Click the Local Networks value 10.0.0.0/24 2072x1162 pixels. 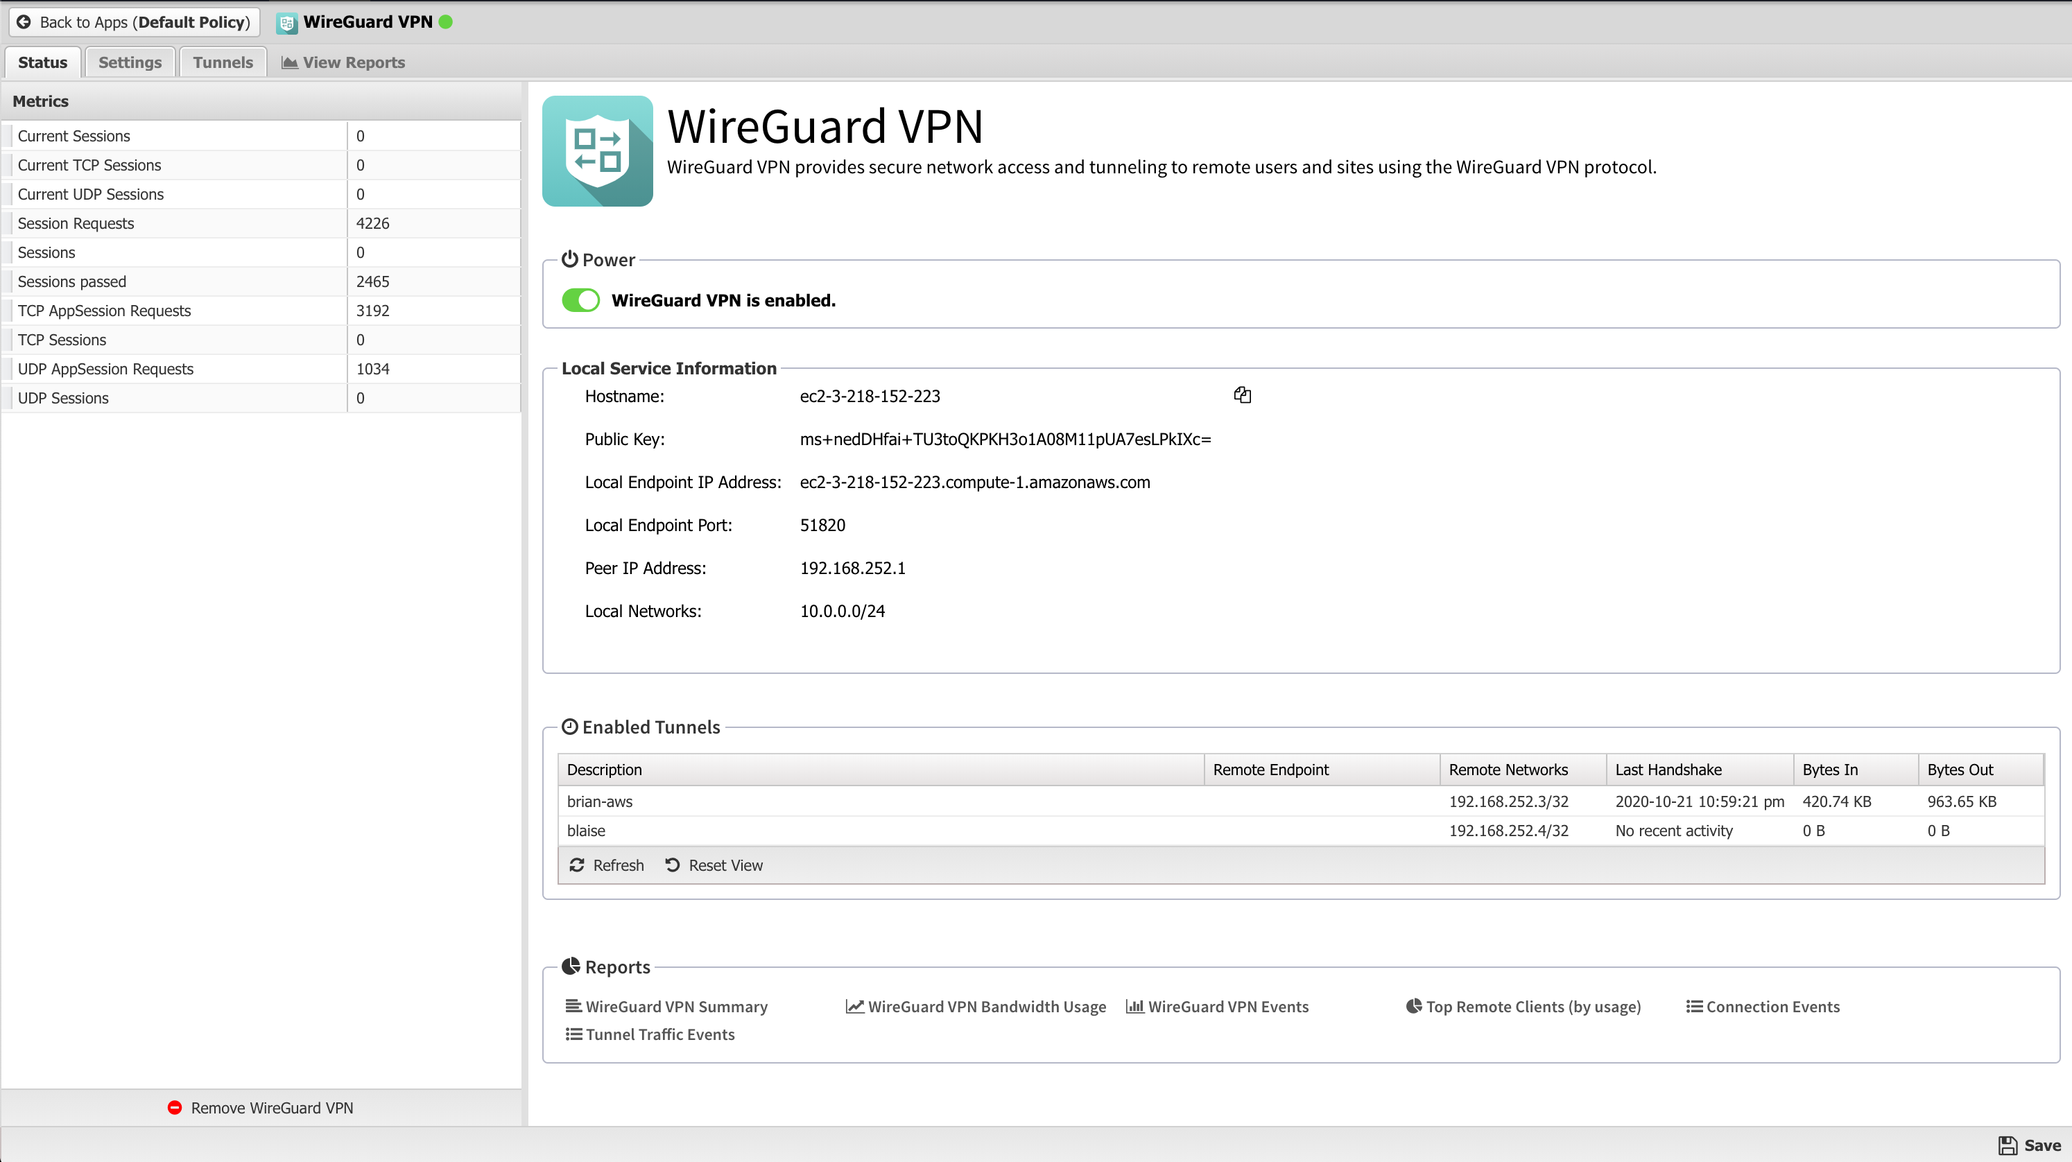[x=842, y=611]
